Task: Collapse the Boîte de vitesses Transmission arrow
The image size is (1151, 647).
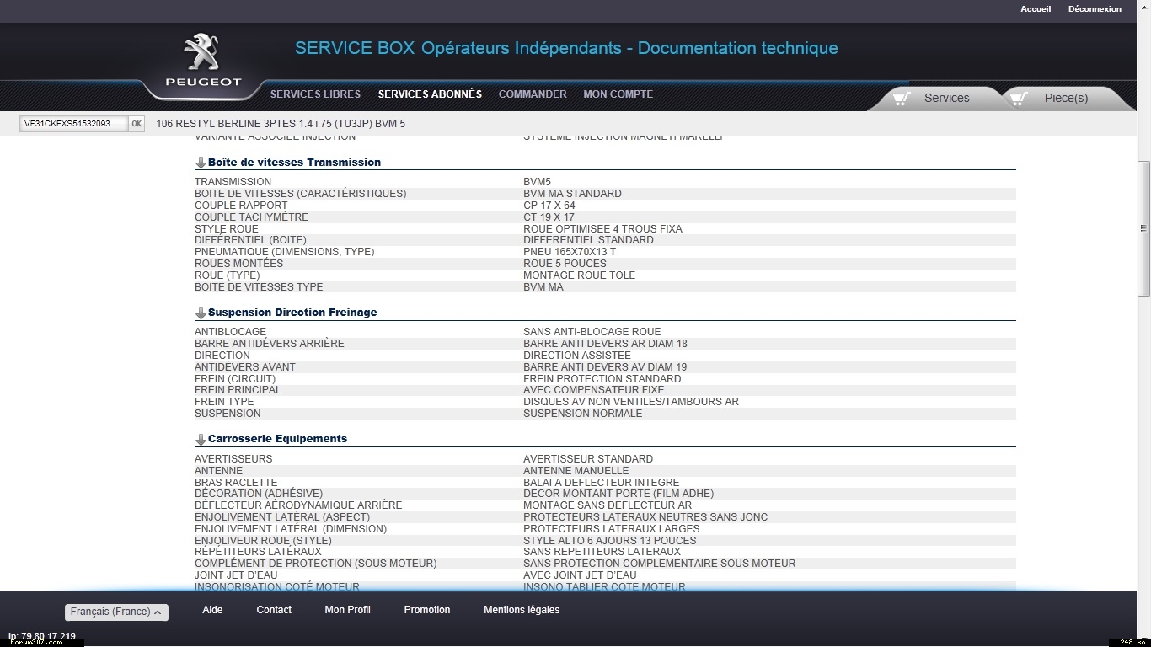Action: click(201, 163)
